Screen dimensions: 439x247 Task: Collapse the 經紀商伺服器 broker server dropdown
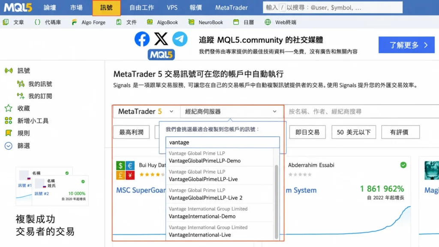(x=231, y=111)
